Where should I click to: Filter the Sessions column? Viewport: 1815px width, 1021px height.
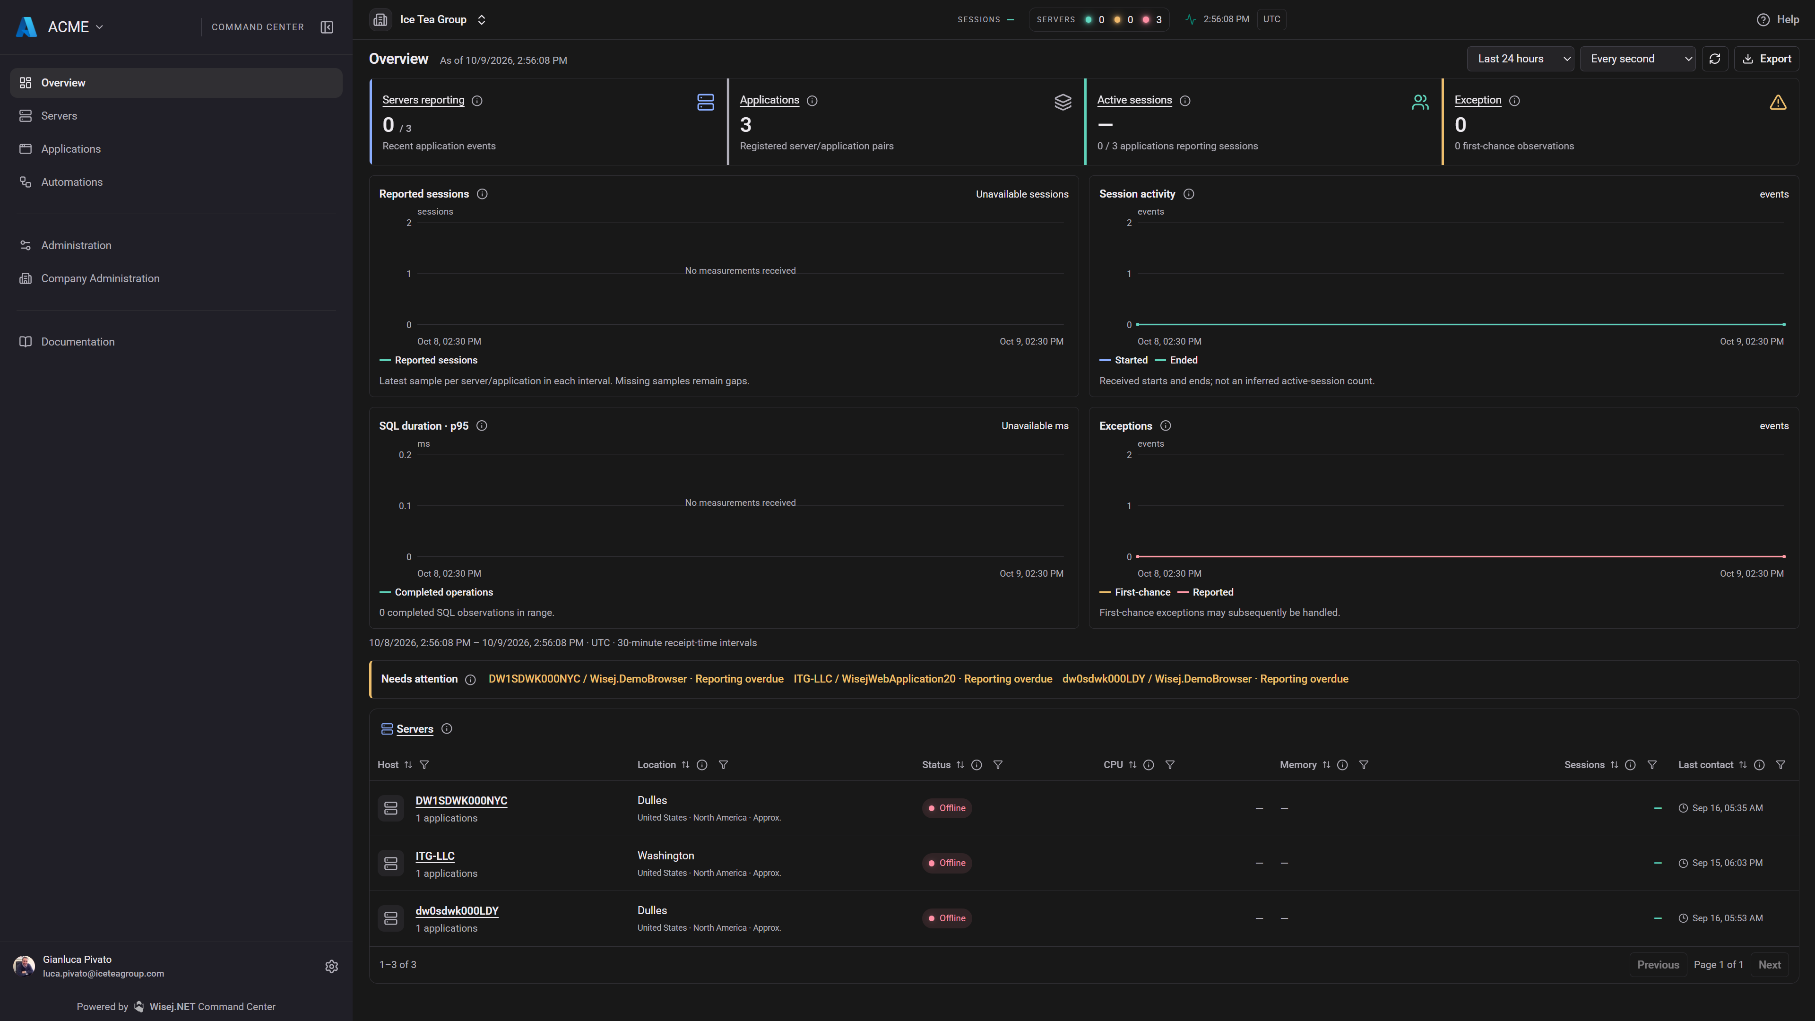tap(1651, 764)
